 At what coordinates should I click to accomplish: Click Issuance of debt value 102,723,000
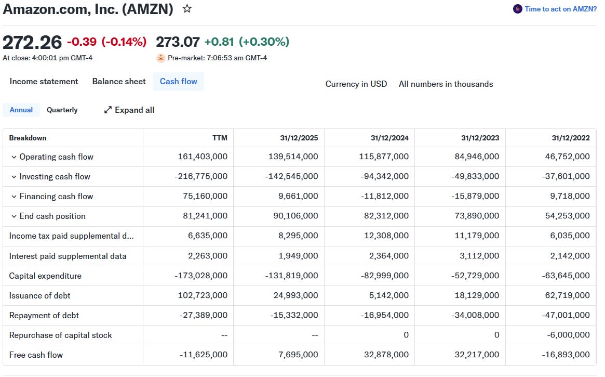coord(203,295)
